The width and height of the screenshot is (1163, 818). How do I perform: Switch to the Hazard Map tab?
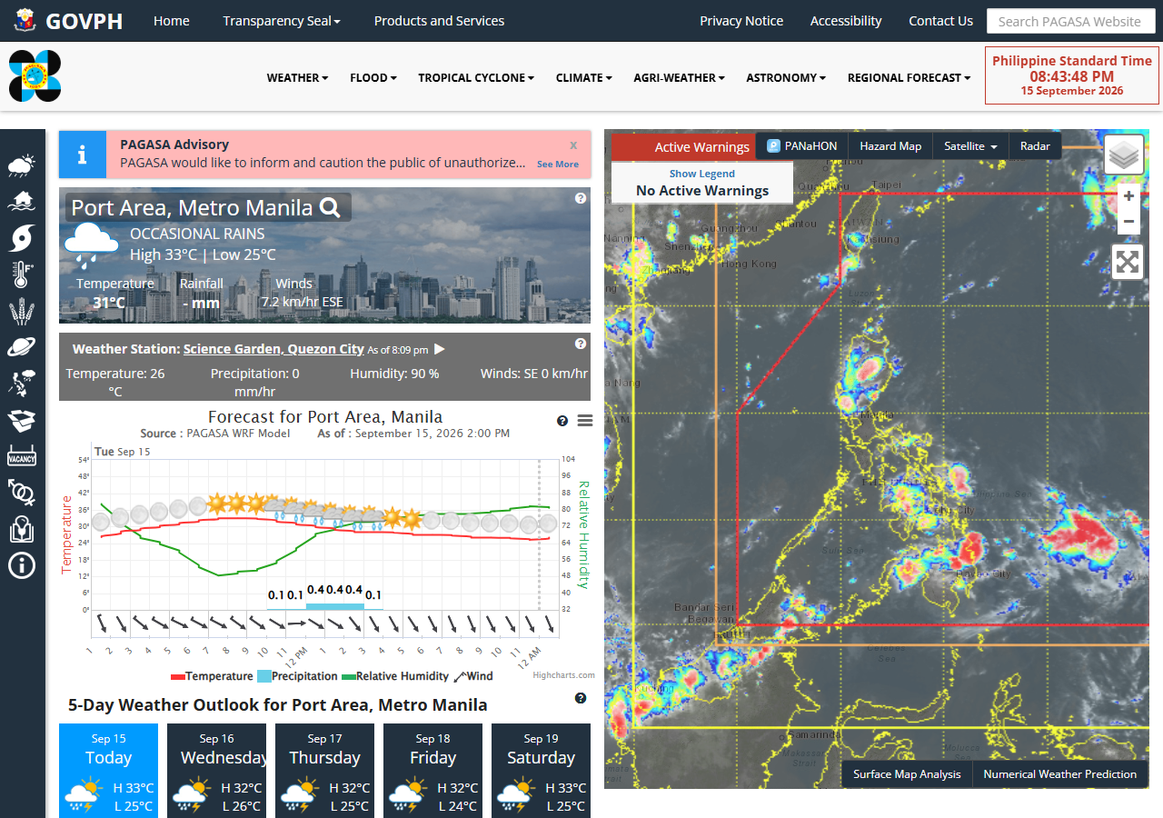coord(890,145)
